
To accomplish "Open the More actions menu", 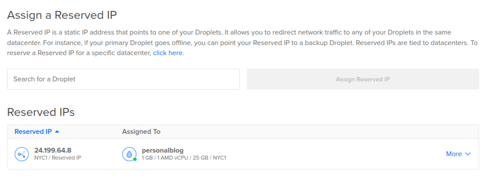I will click(458, 154).
